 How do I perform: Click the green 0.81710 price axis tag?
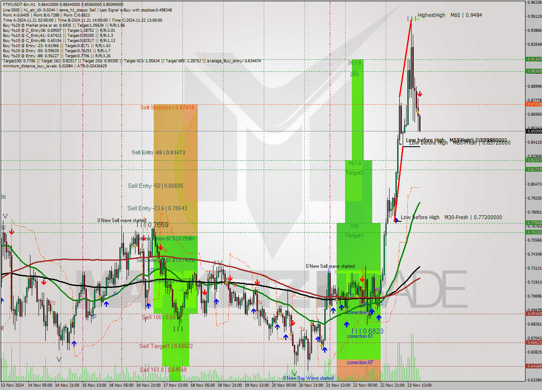534,169
